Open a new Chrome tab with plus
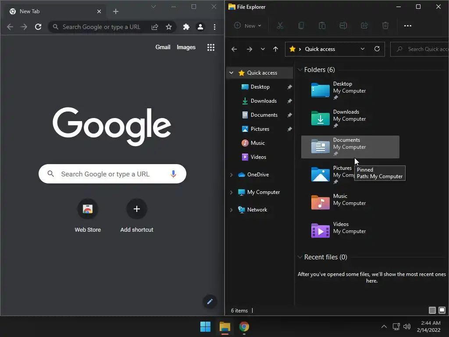The image size is (449, 337). coord(116,11)
